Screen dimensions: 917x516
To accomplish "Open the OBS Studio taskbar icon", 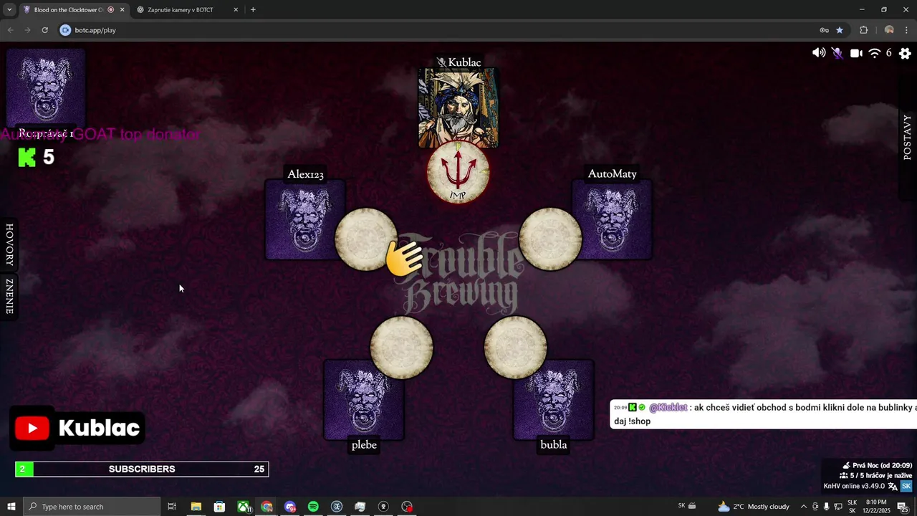I will click(407, 507).
